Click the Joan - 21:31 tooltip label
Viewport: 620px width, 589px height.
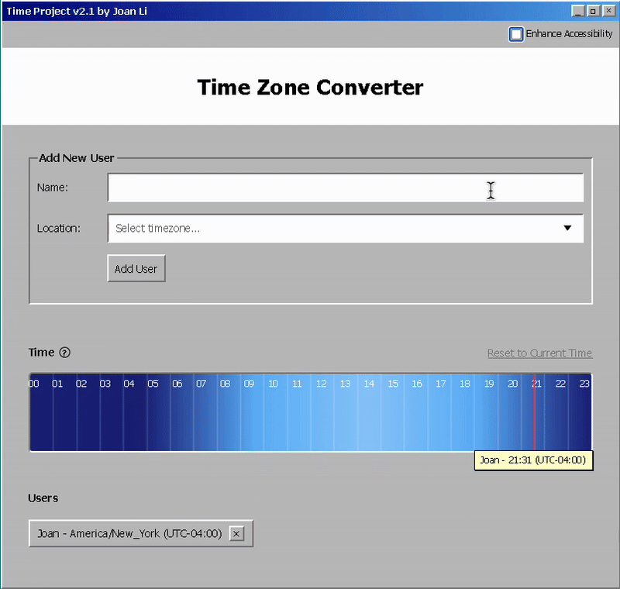[533, 460]
